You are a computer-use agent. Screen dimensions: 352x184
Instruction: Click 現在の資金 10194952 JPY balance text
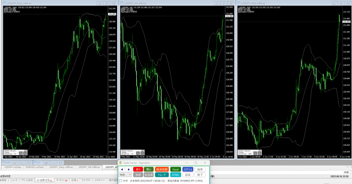coord(185,181)
